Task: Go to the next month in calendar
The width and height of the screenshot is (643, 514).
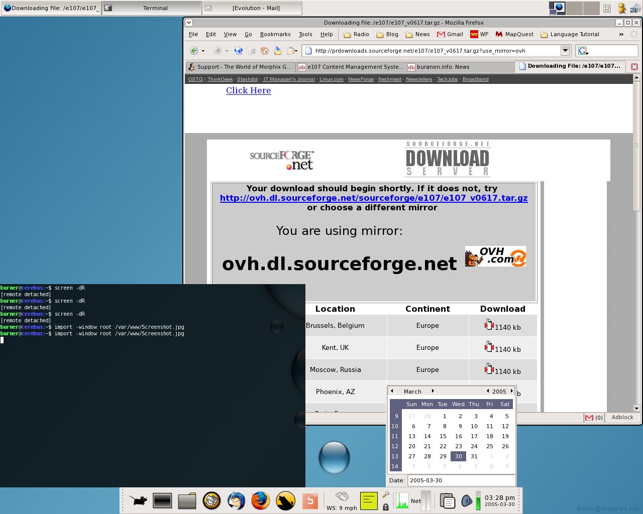Action: click(433, 391)
